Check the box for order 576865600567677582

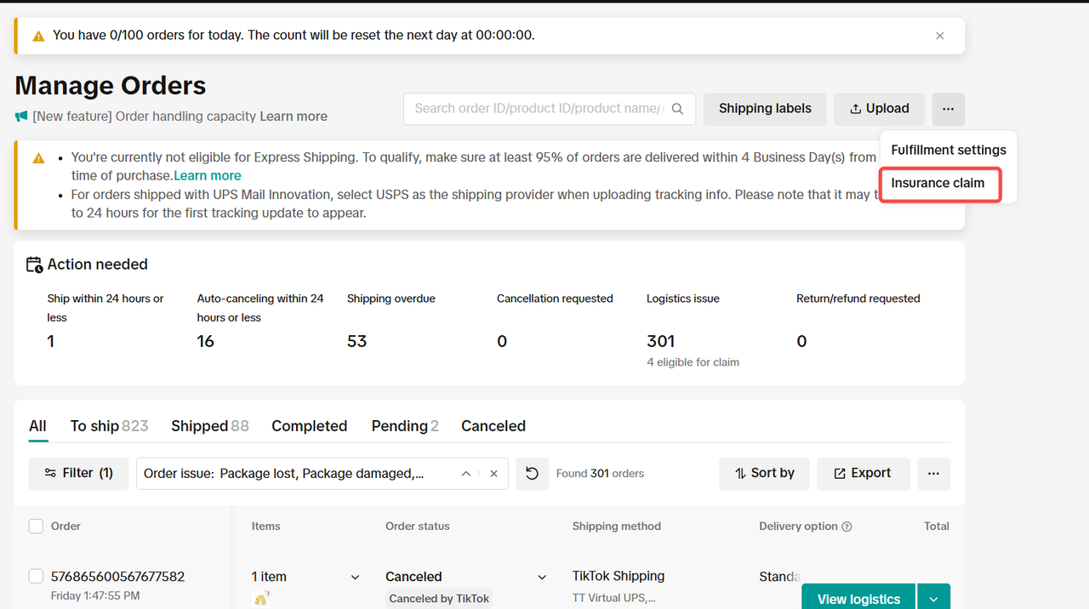tap(36, 577)
